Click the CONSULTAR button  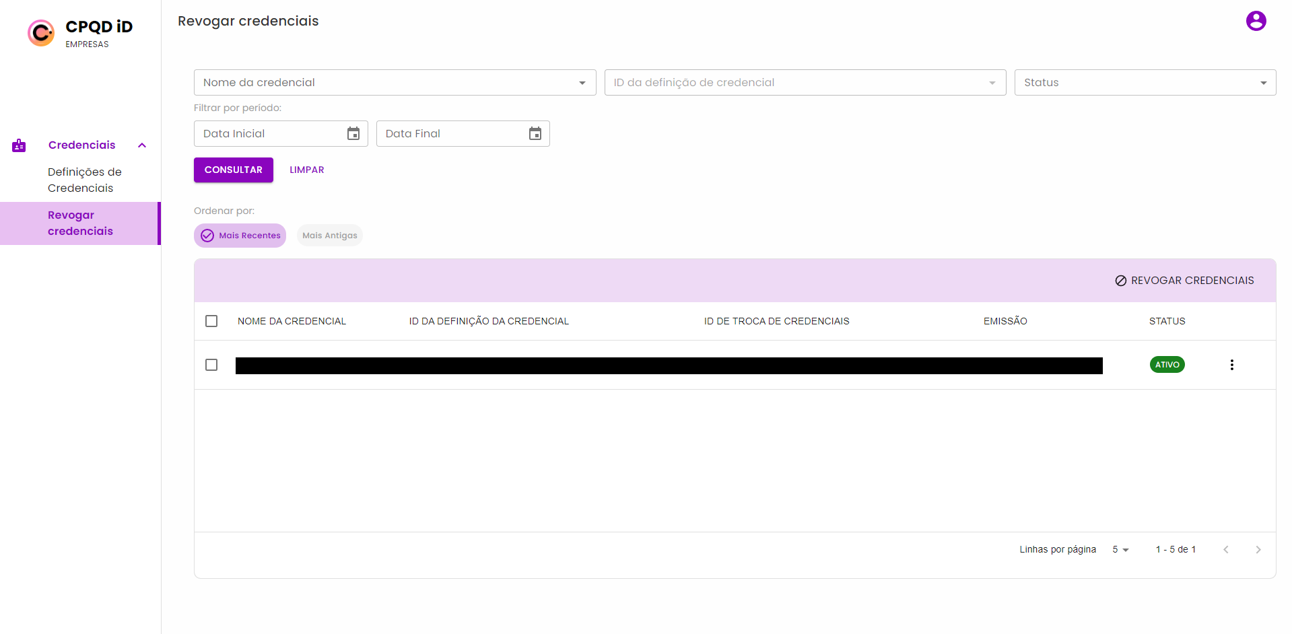point(233,170)
